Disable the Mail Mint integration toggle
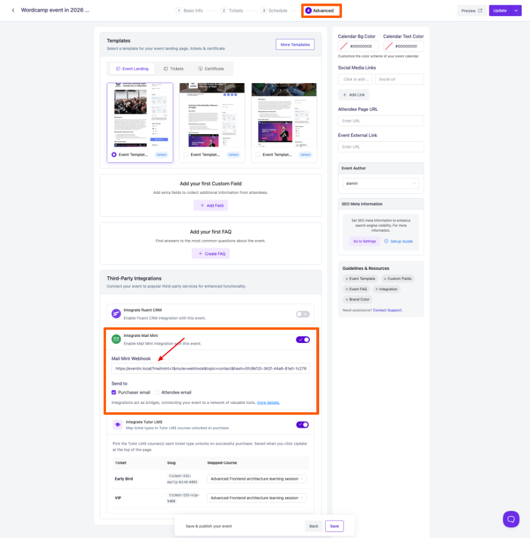Image resolution: width=530 pixels, height=538 pixels. [x=303, y=340]
